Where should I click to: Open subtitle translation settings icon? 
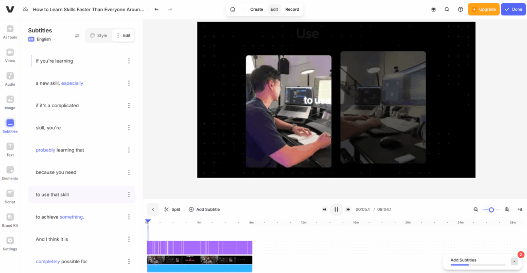click(77, 36)
